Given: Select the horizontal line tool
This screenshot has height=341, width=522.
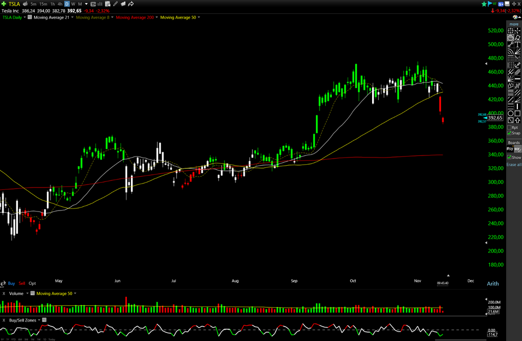Looking at the screenshot, I should 517,78.
